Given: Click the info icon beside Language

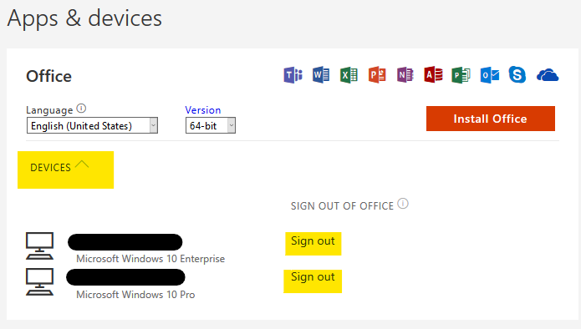Looking at the screenshot, I should pyautogui.click(x=81, y=109).
